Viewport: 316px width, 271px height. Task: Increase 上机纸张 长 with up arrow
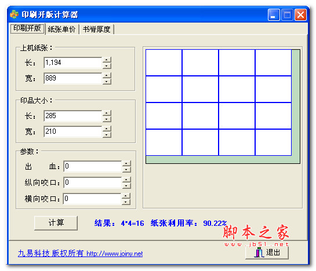(107, 60)
